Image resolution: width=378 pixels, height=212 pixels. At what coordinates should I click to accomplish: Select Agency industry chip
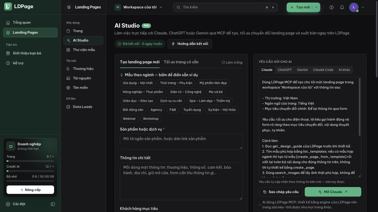(x=156, y=110)
